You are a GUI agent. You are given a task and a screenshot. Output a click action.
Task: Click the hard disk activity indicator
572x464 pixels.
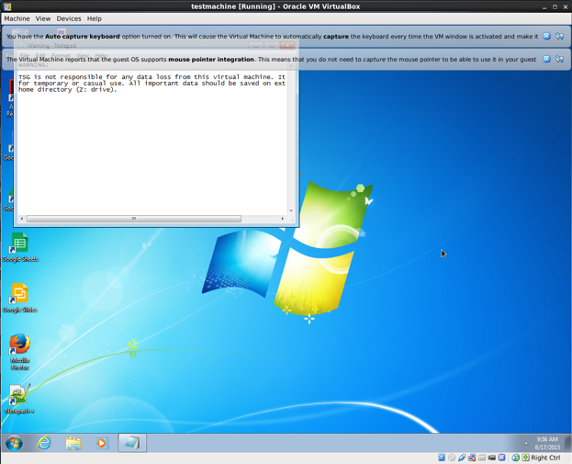click(x=442, y=458)
